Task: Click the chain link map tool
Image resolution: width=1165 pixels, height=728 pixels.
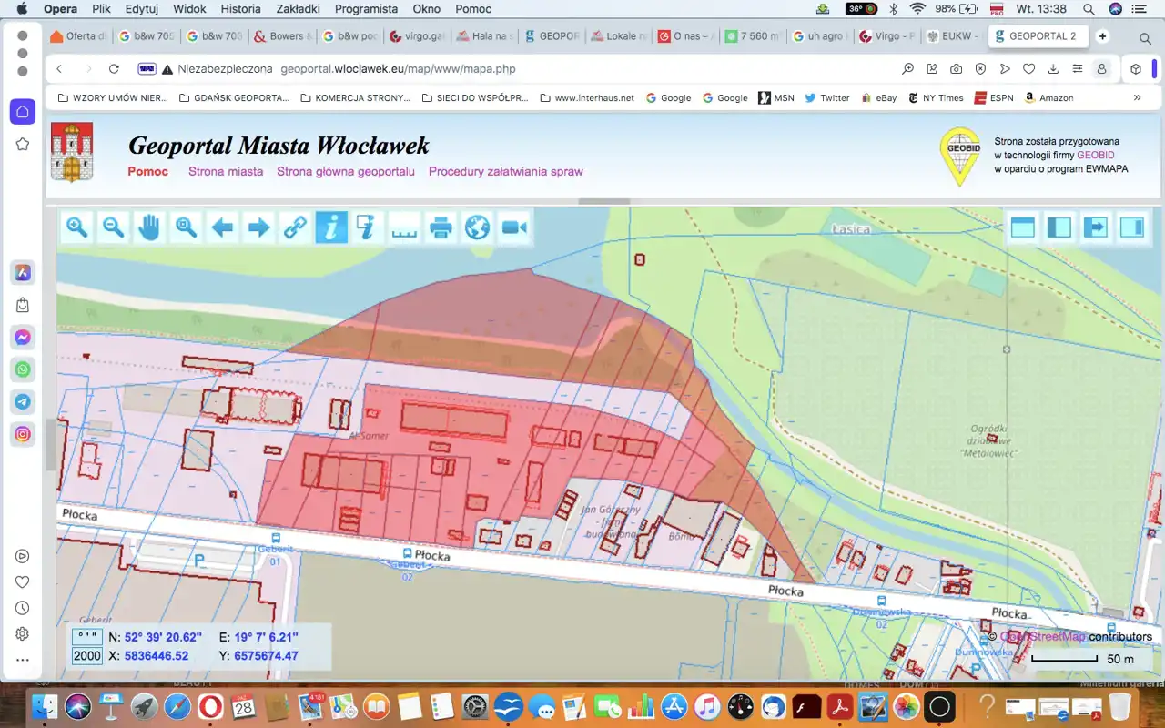Action: point(295,227)
